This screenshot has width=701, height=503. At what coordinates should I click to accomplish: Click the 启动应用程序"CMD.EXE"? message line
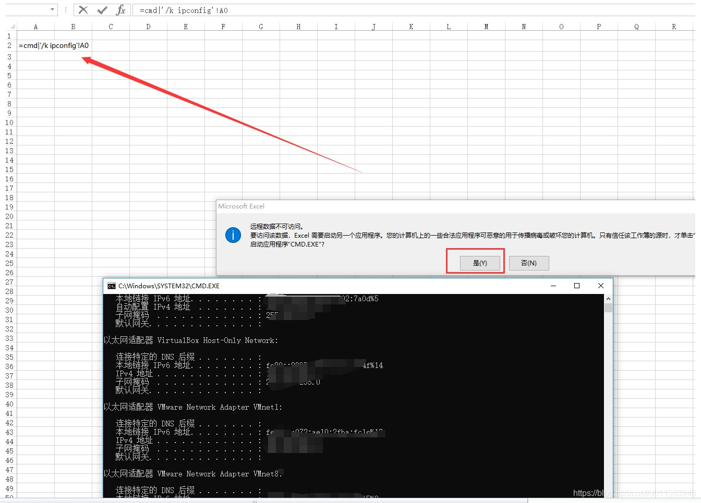click(x=287, y=244)
